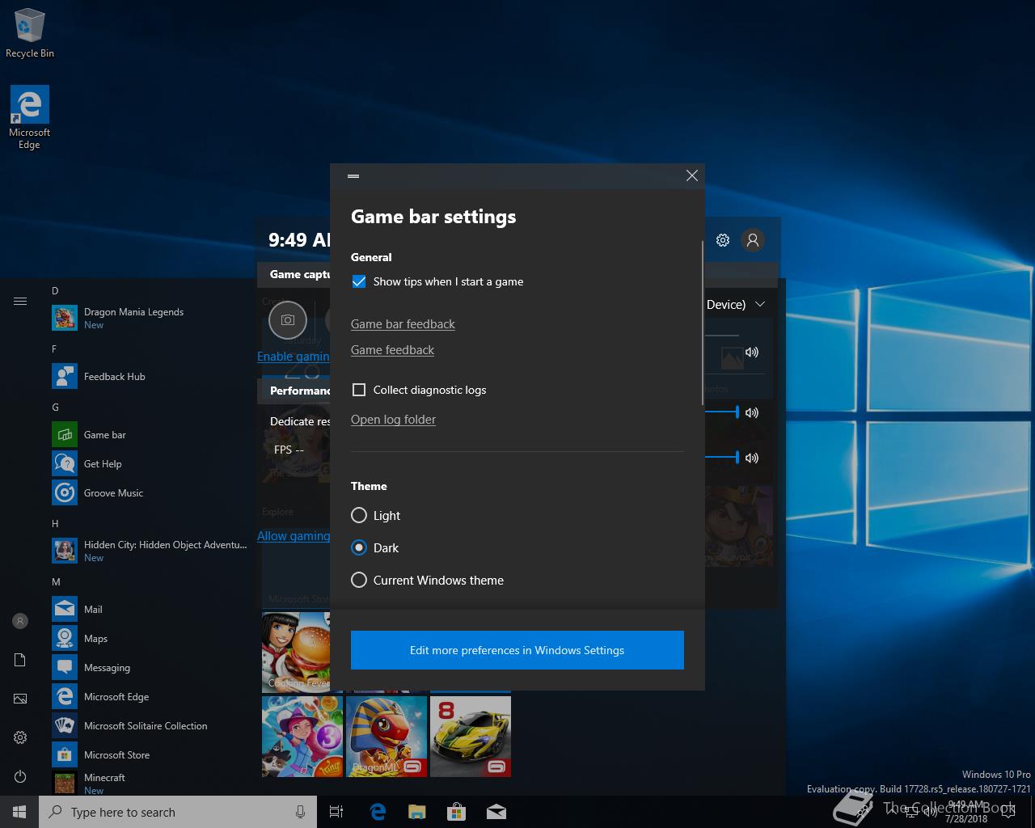Image resolution: width=1035 pixels, height=828 pixels.
Task: Mute the top app volume speaker
Action: tap(752, 352)
